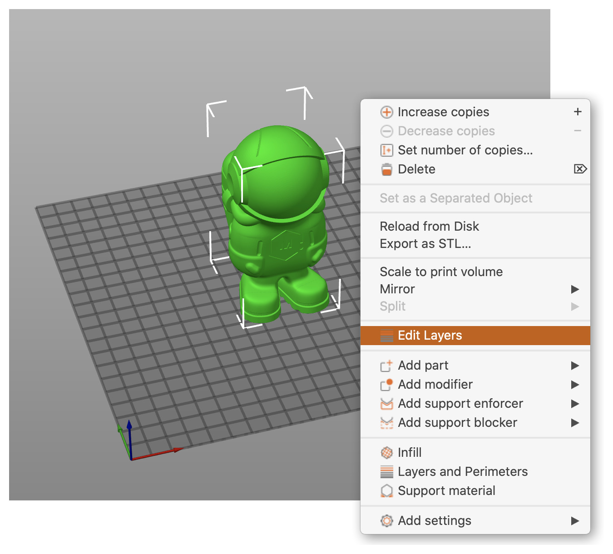Choose Export as STL…
The height and width of the screenshot is (554, 613).
[475, 244]
